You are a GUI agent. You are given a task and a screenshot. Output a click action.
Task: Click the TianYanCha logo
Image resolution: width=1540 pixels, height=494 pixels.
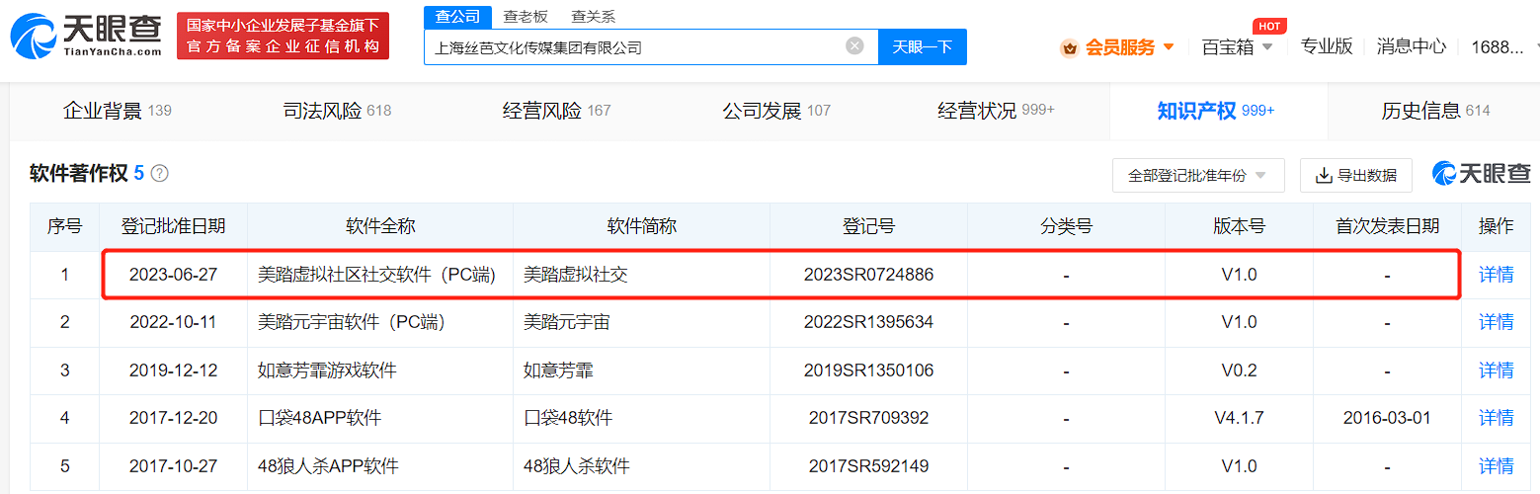pos(86,36)
